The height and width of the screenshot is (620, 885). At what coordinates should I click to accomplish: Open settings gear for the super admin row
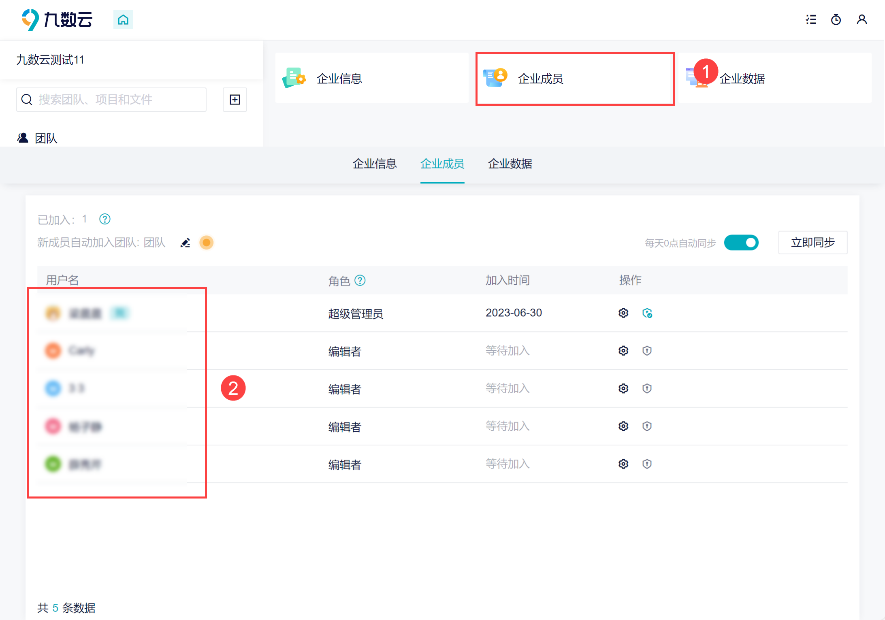coord(623,313)
